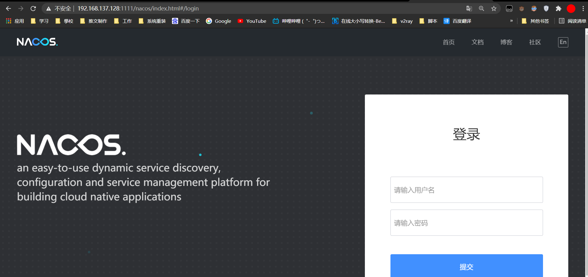Go to 首页 in Nacos navigation

click(449, 42)
